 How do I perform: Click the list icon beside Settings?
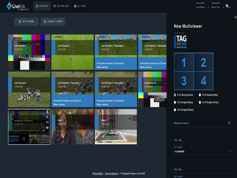point(75,6)
